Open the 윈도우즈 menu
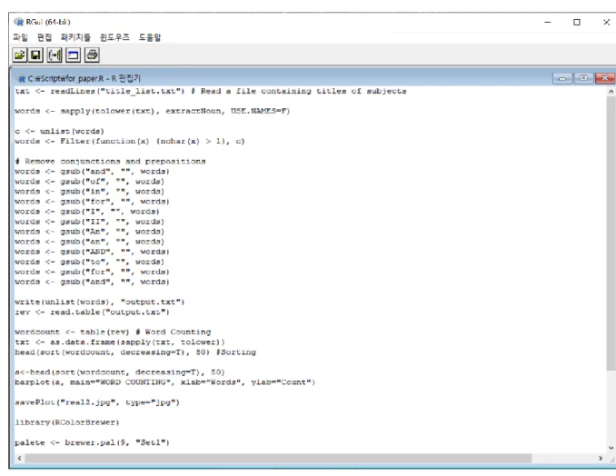Image resolution: width=616 pixels, height=476 pixels. click(x=114, y=37)
